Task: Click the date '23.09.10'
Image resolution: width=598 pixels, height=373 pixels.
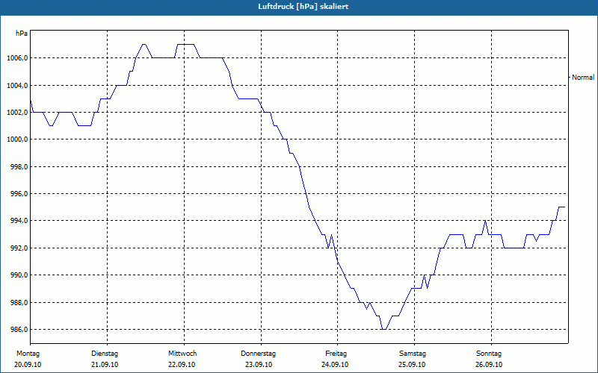Action: coord(259,365)
